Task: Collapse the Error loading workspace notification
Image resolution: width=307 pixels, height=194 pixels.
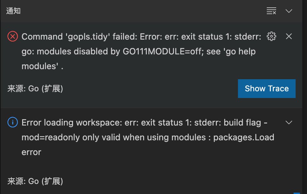Action: (289, 123)
